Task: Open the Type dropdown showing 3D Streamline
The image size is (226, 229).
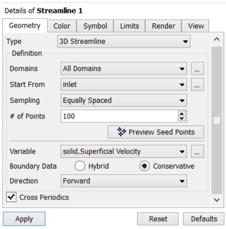Action: click(x=124, y=41)
